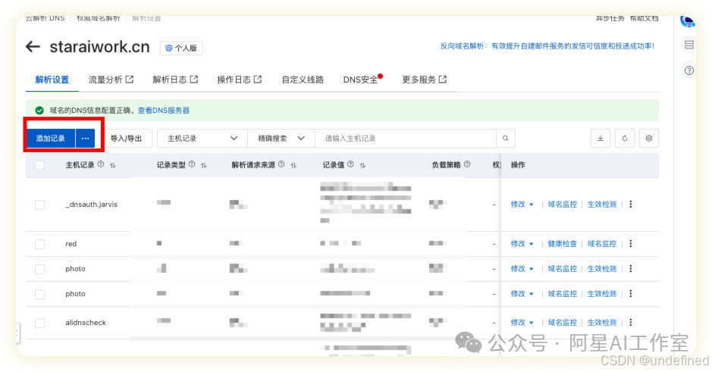Refresh the record list
Viewport: 712px width, 372px height.
(625, 139)
